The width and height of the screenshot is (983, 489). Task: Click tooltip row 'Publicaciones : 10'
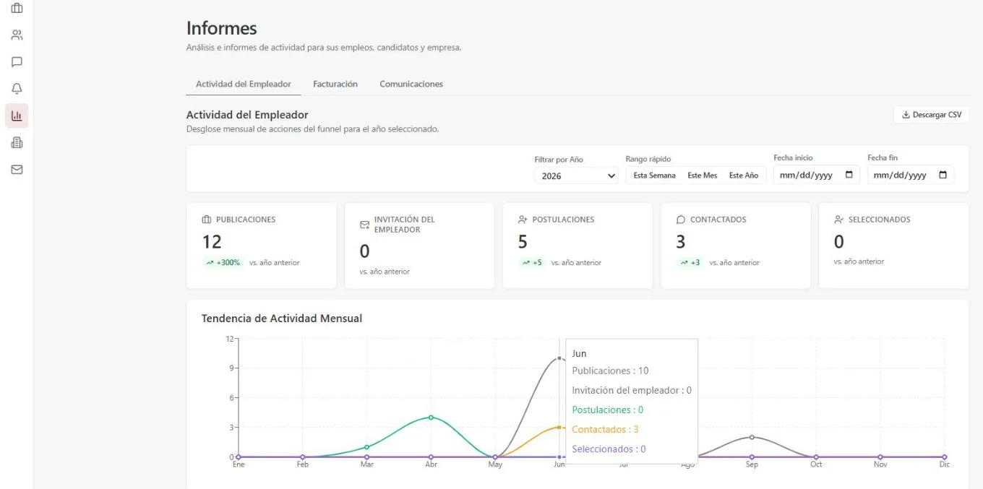[610, 371]
